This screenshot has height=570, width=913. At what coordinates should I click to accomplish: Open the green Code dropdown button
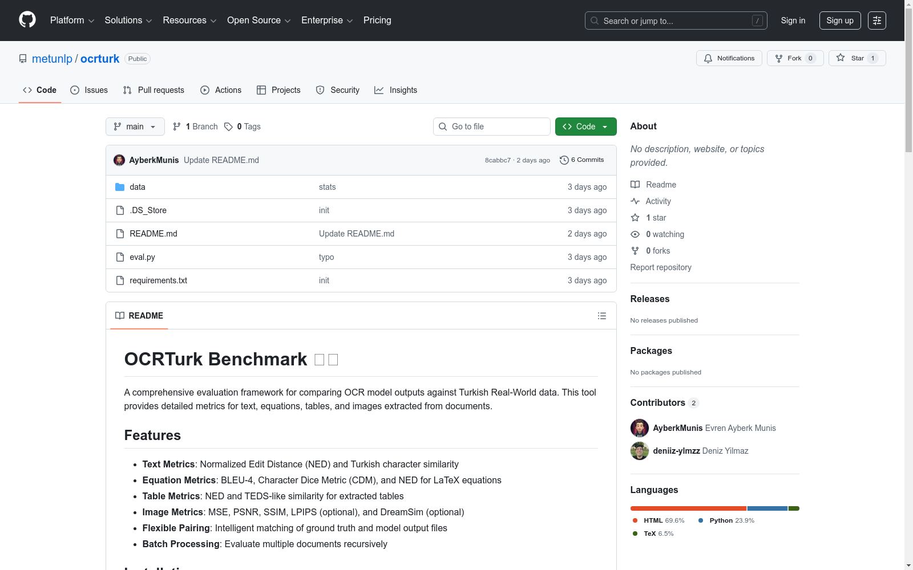[x=585, y=127]
